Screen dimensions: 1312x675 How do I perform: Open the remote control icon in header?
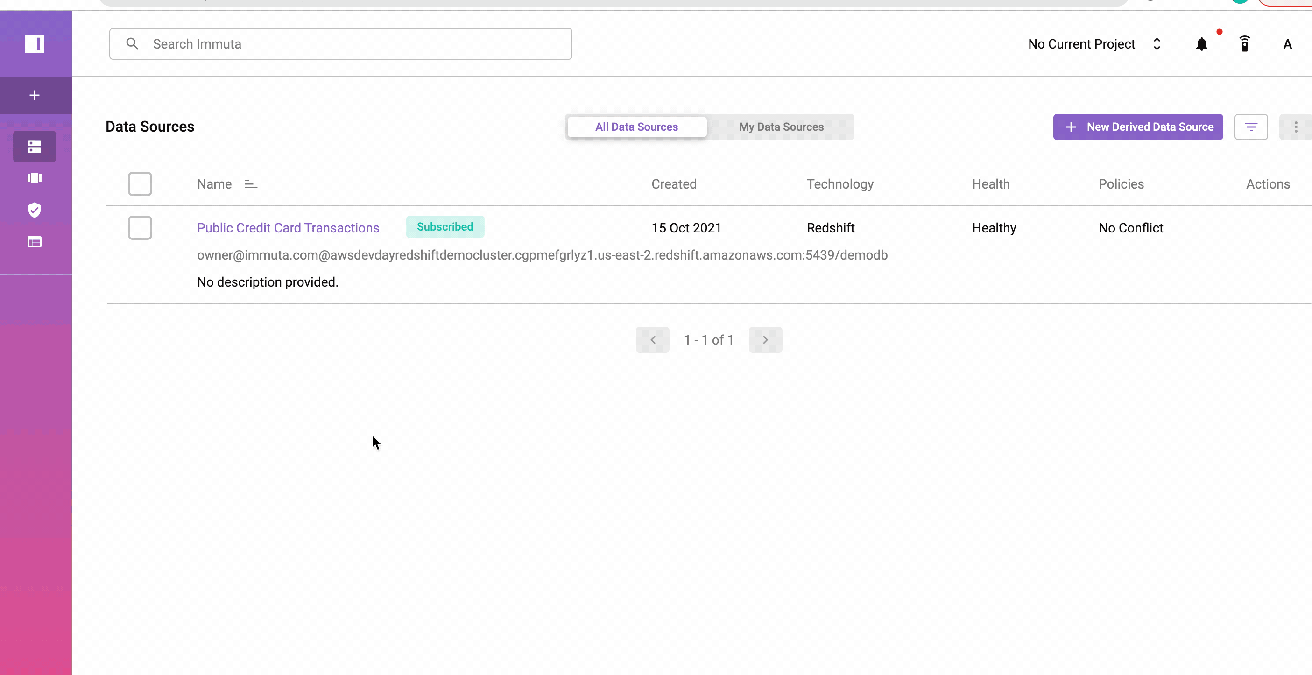[x=1244, y=44]
